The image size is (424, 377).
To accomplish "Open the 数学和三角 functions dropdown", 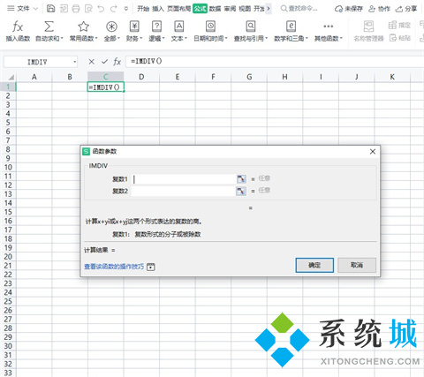I will (x=291, y=31).
